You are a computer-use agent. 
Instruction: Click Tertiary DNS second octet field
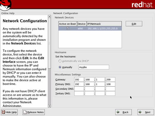click(x=89, y=93)
